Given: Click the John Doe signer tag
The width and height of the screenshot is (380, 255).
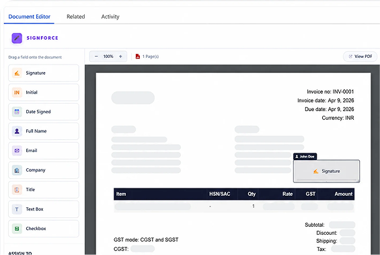Looking at the screenshot, I should pyautogui.click(x=305, y=157).
